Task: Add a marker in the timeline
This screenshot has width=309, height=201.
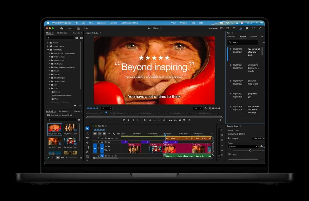Action: point(109,133)
